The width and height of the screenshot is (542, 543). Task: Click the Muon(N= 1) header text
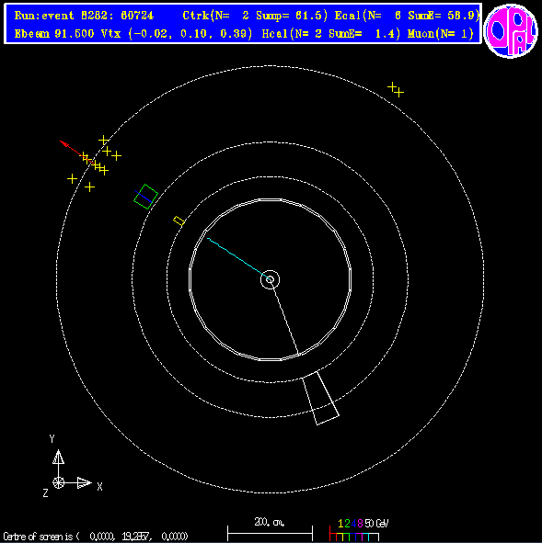(x=441, y=34)
